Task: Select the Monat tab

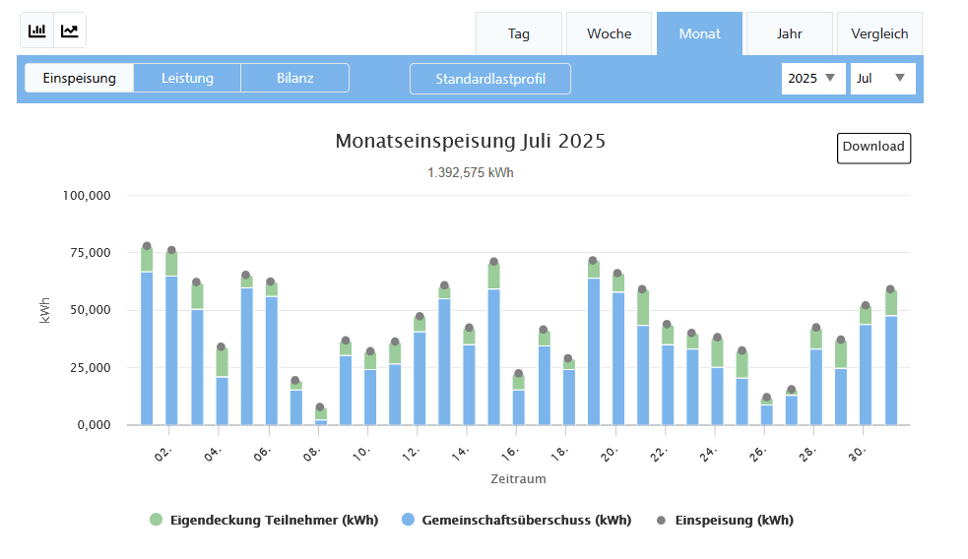Action: tap(699, 33)
